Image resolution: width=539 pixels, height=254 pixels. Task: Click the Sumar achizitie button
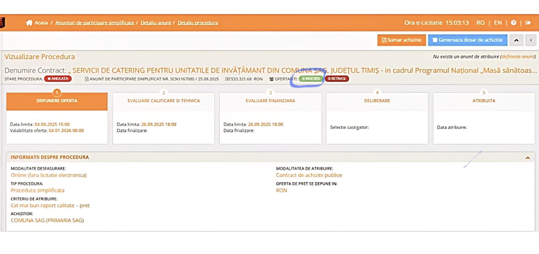[x=401, y=40]
